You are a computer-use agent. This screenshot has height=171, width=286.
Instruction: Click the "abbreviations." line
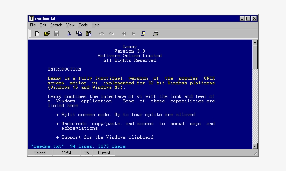tap(81, 128)
